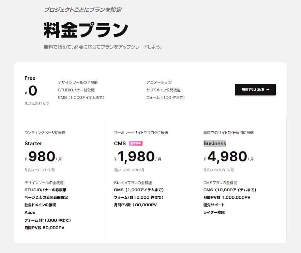Click Starterプランの全機能 line
Viewport: 301px width, 253px height.
pos(133,183)
